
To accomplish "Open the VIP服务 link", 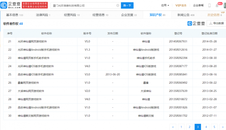I will point(181,5).
